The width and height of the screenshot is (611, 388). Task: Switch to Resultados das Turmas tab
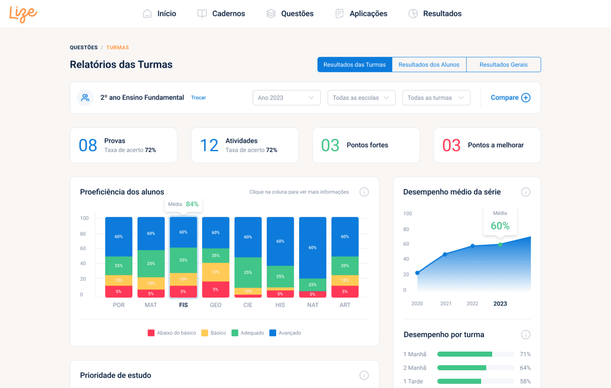(355, 64)
